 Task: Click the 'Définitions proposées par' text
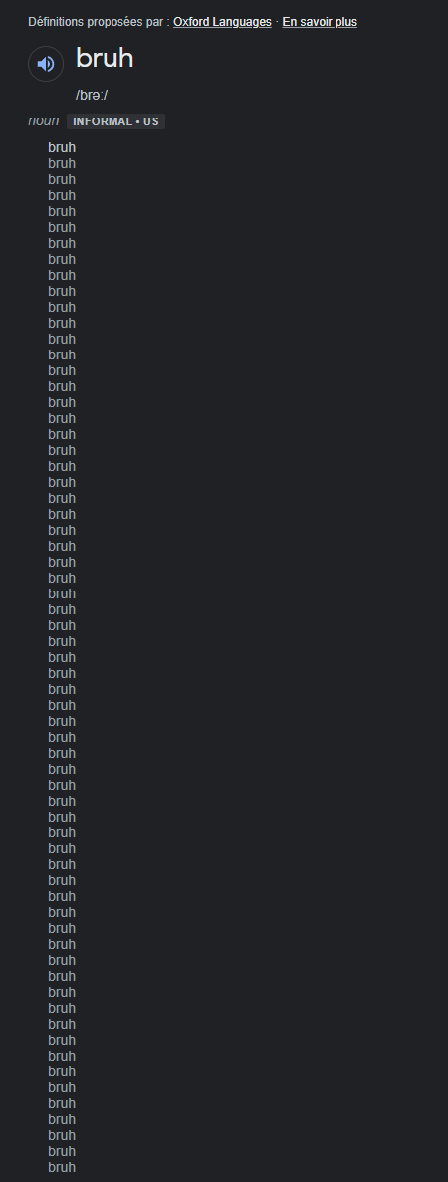(x=99, y=22)
